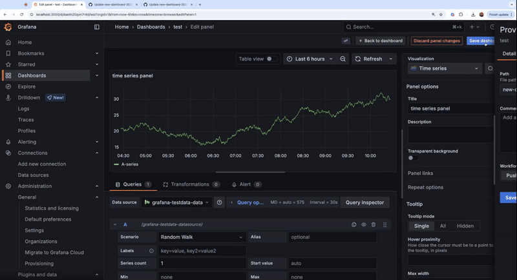Select the All tooltip mode option
Screen dimensions: 517x280
click(443, 226)
